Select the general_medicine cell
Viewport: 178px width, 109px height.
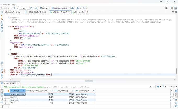pos(18,94)
